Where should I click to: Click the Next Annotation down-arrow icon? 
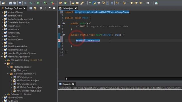pos(117,3)
